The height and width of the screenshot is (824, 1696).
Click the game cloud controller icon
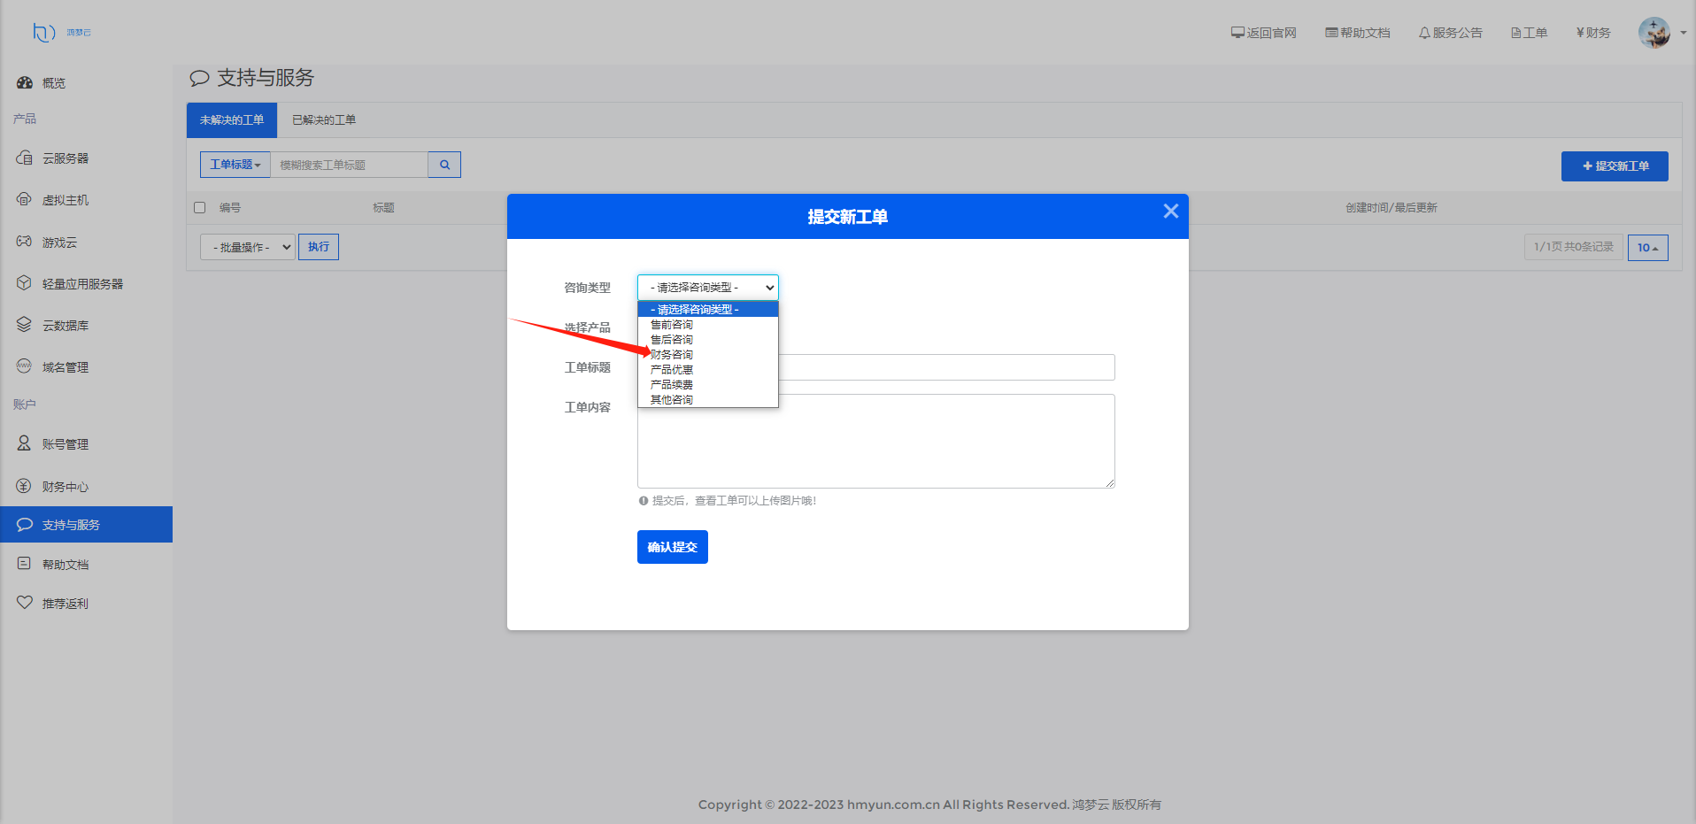24,242
